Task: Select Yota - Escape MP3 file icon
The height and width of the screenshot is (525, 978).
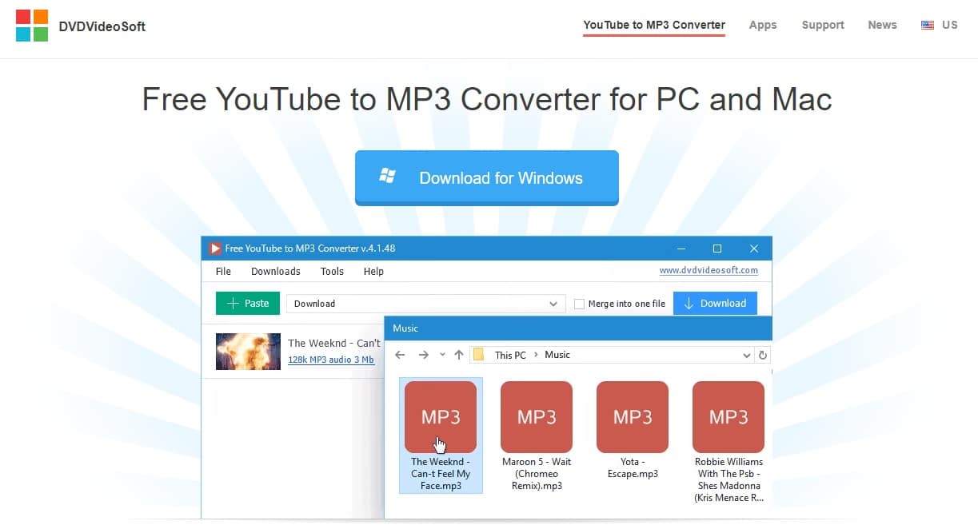Action: [633, 417]
